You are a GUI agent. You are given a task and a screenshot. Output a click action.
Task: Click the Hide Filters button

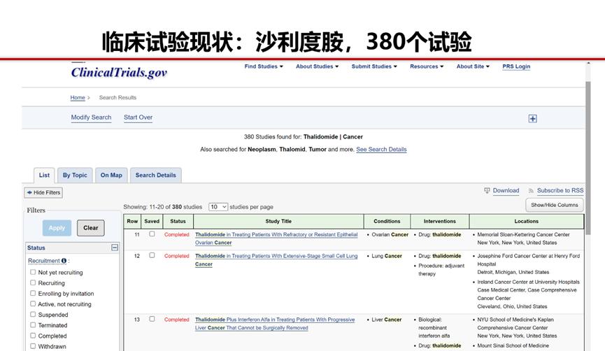coord(43,192)
